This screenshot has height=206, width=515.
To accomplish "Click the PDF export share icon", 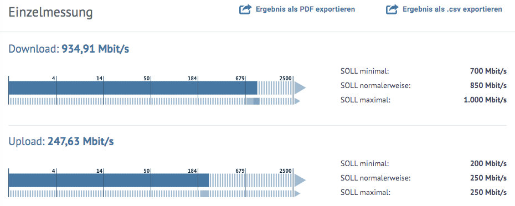I will click(x=245, y=9).
